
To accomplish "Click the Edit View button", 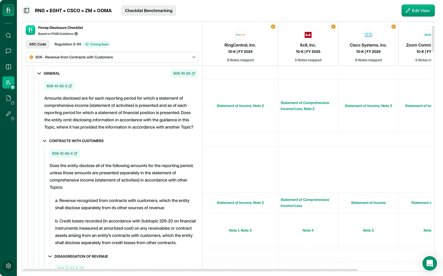I will pos(418,11).
